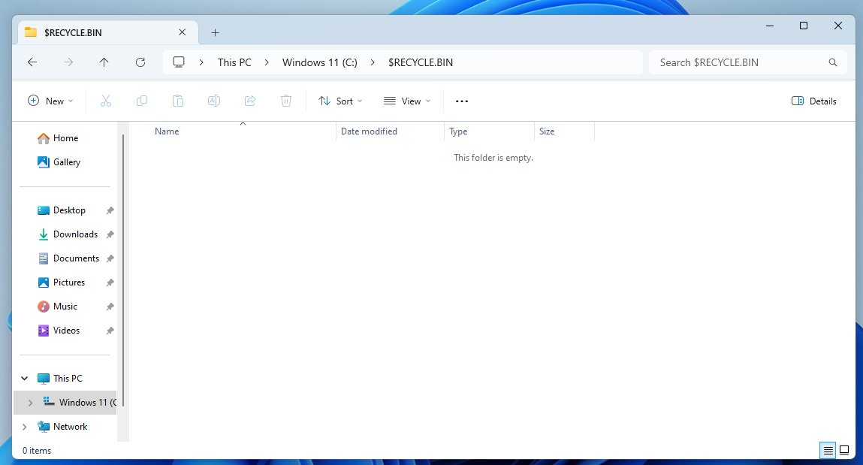Click the Cut scissors icon
The width and height of the screenshot is (863, 465).
coord(106,101)
